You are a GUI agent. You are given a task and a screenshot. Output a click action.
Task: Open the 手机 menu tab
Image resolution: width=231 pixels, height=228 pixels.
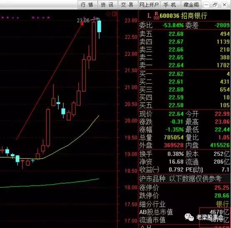(170, 5)
